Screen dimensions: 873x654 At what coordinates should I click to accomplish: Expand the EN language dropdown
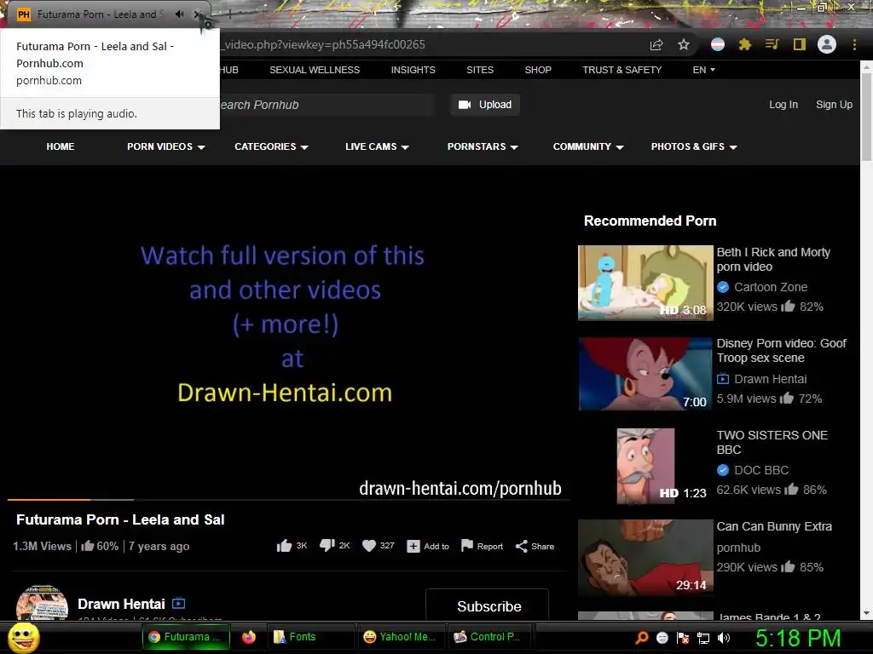point(703,70)
